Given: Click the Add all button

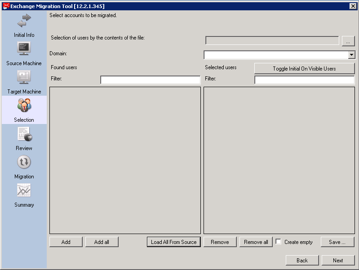Looking at the screenshot, I should (102, 242).
